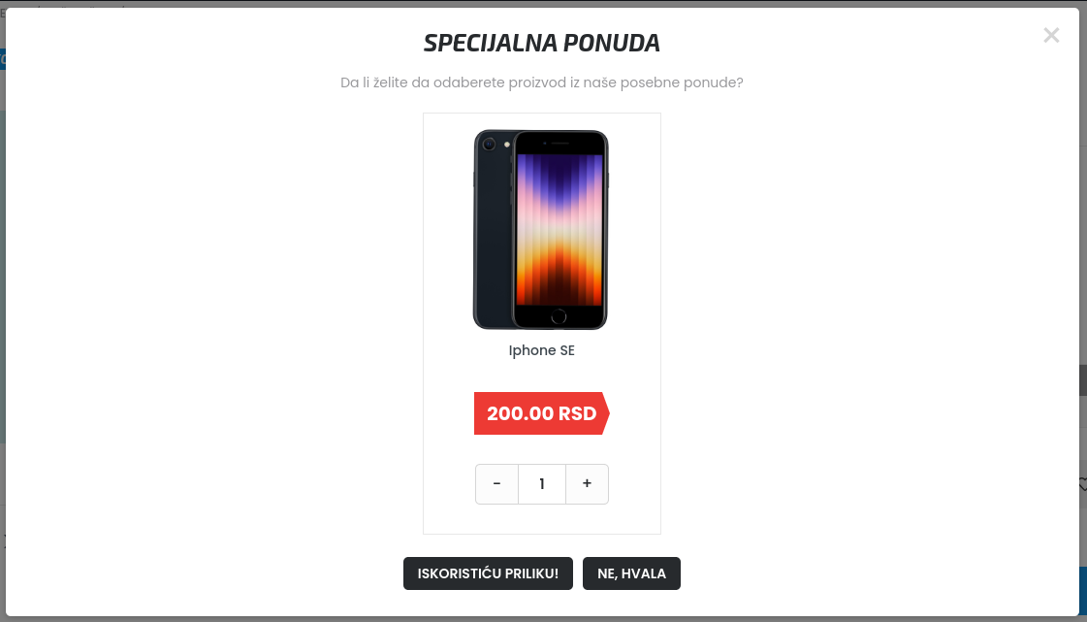Click the plus icon in the quantity selector
The height and width of the screenshot is (622, 1087).
pos(587,483)
